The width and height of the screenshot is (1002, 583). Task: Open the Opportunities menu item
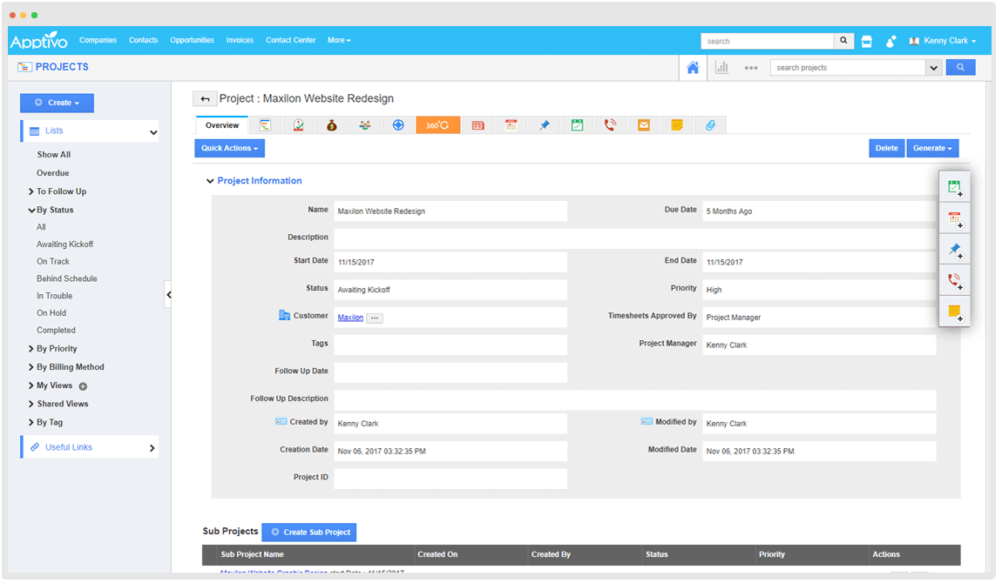click(192, 40)
